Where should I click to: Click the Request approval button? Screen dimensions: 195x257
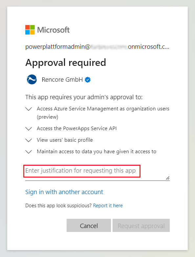pyautogui.click(x=141, y=225)
